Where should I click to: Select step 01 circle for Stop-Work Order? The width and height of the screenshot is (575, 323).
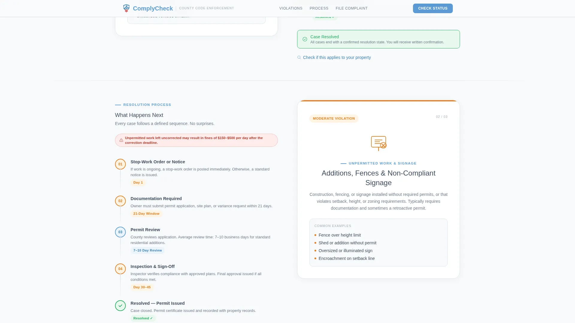[120, 164]
